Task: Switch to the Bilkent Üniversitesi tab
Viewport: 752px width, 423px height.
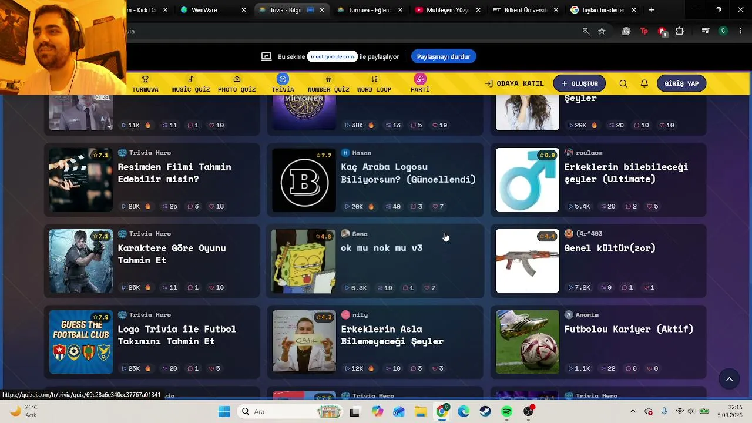Action: pyautogui.click(x=525, y=10)
